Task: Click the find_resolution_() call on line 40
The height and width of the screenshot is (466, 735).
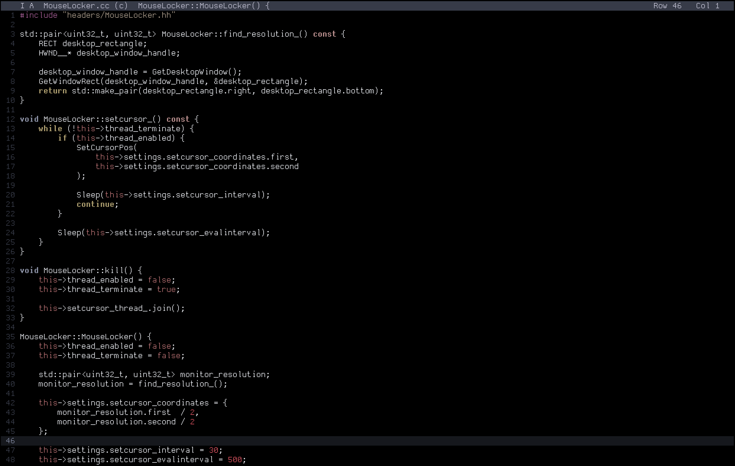Action: pos(180,384)
